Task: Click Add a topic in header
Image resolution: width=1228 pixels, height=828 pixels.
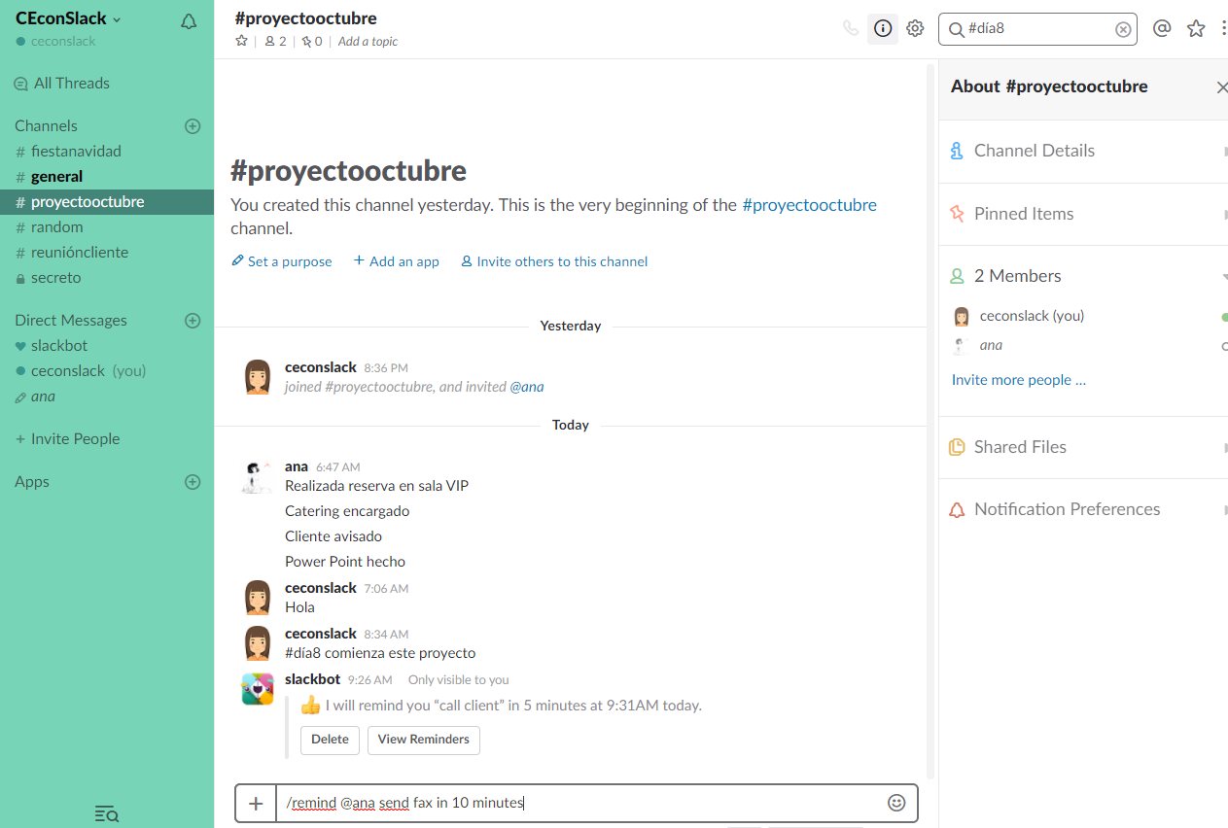Action: pyautogui.click(x=368, y=42)
